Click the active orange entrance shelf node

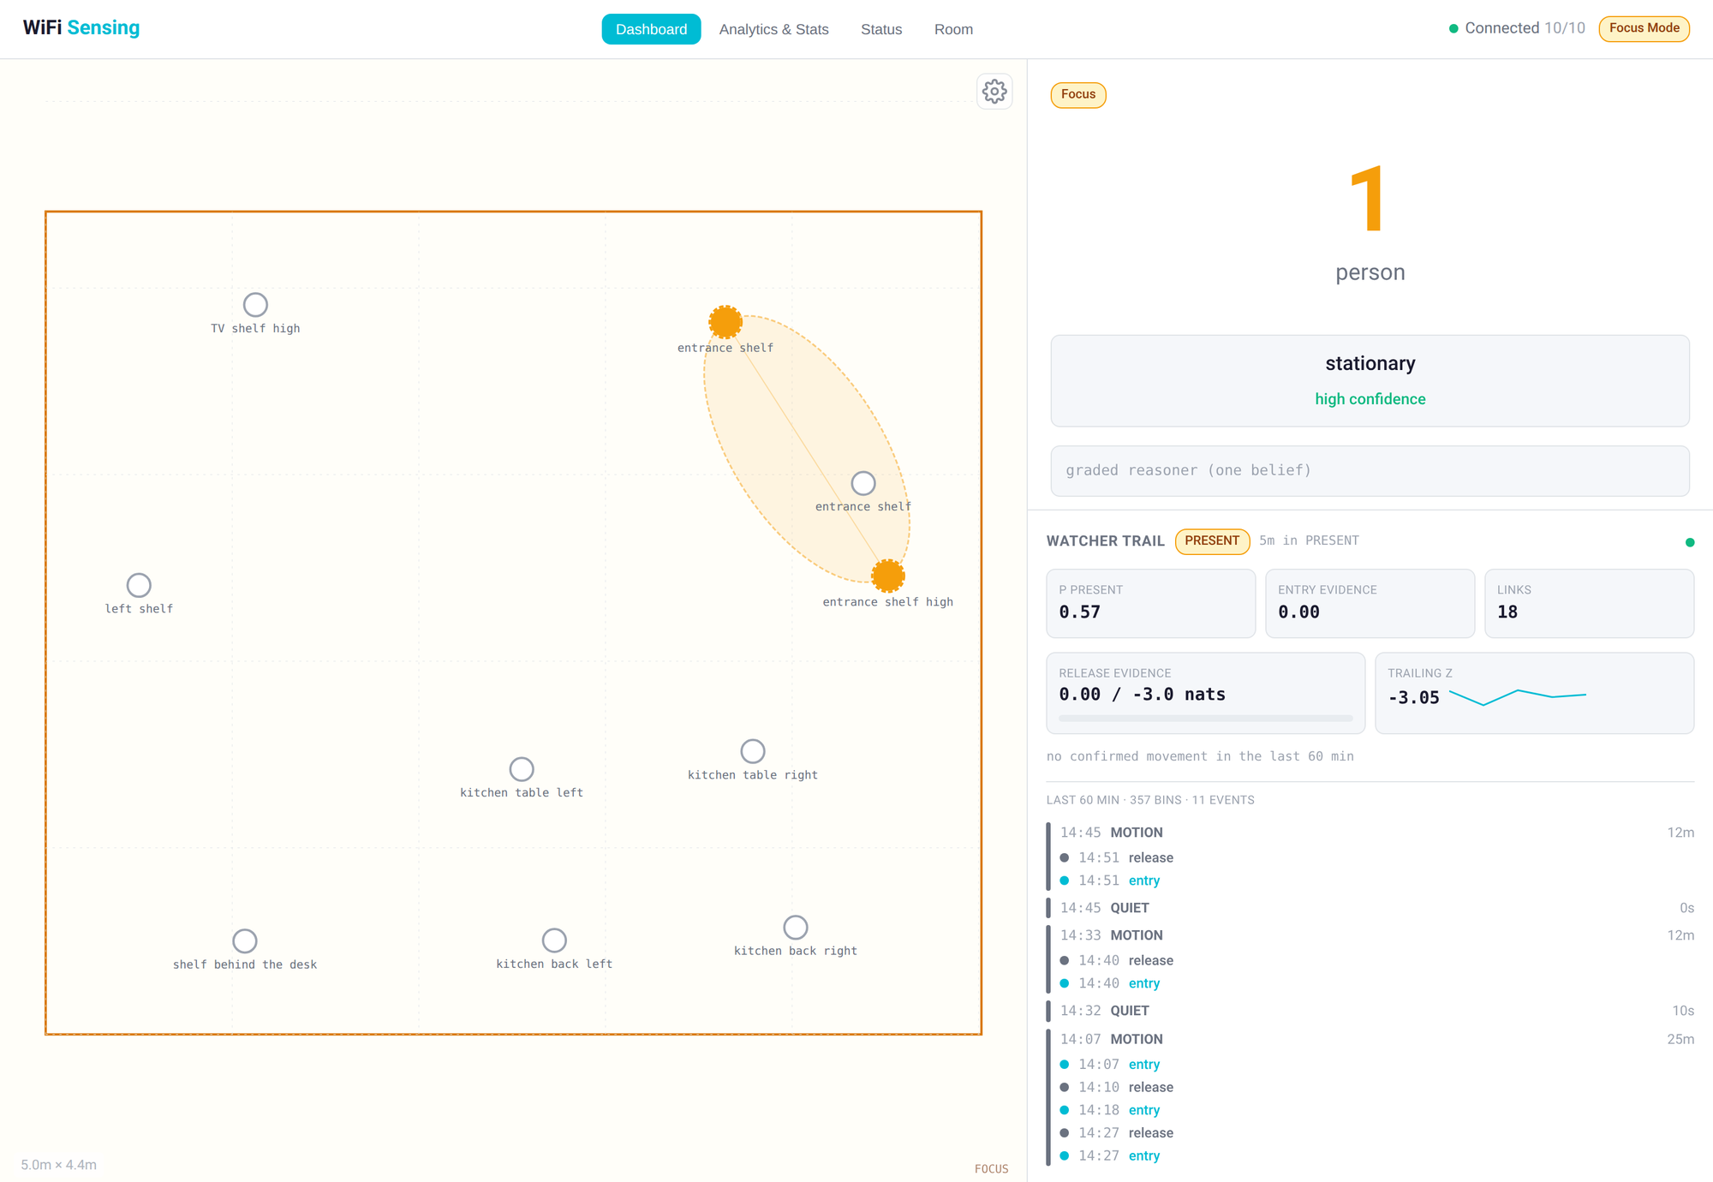click(725, 322)
